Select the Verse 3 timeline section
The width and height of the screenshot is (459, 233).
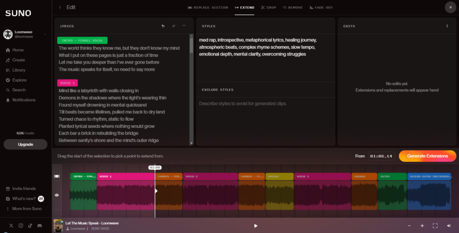tap(322, 176)
